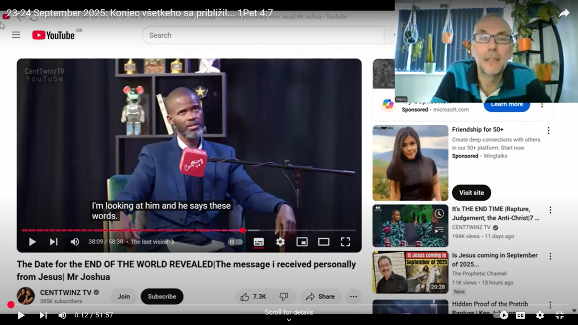Expand 'The last vision' chapter chevron
The height and width of the screenshot is (325, 578).
coord(173,242)
